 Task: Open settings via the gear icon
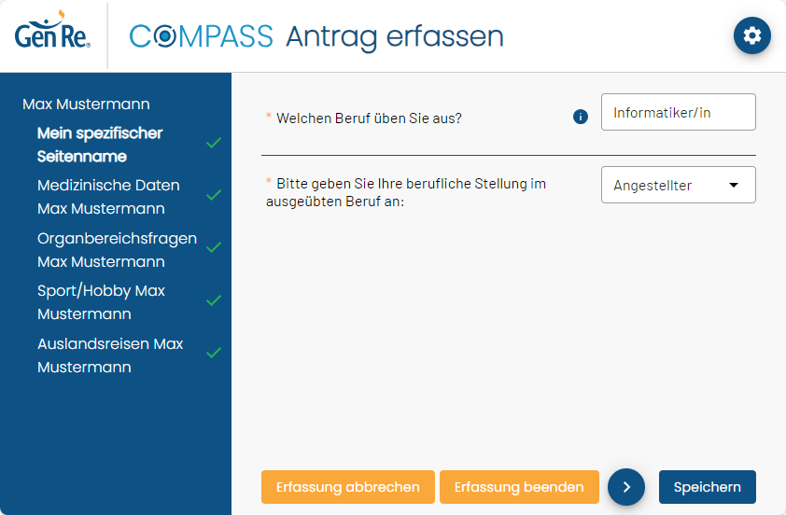pos(751,35)
